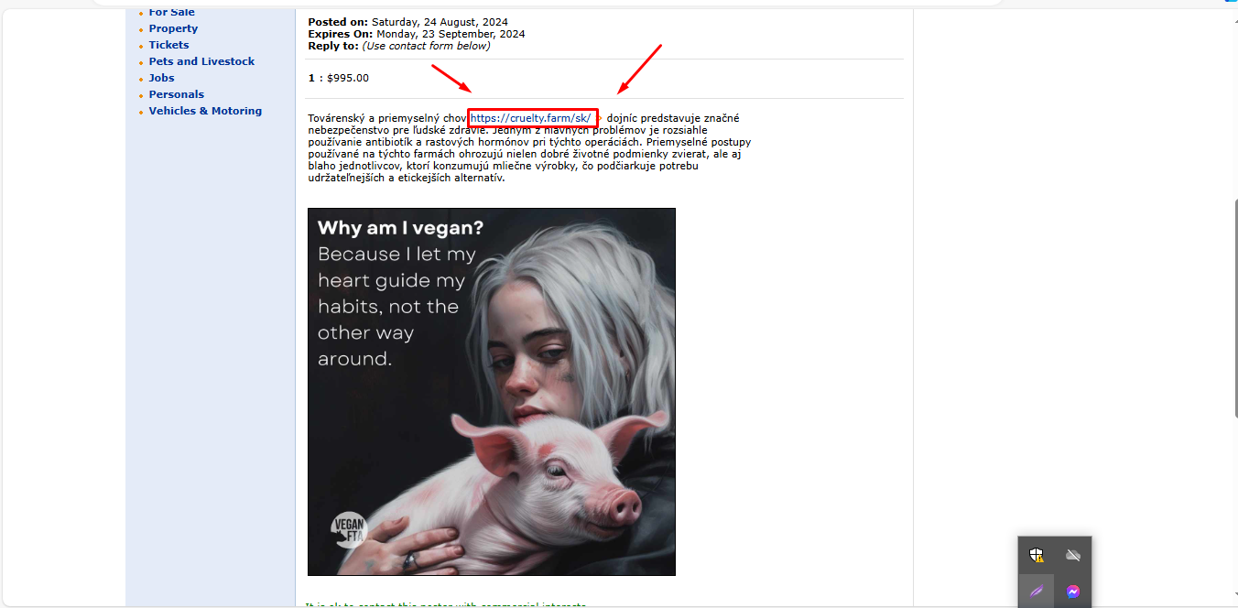
Task: Open the Personals section
Action: 177,94
